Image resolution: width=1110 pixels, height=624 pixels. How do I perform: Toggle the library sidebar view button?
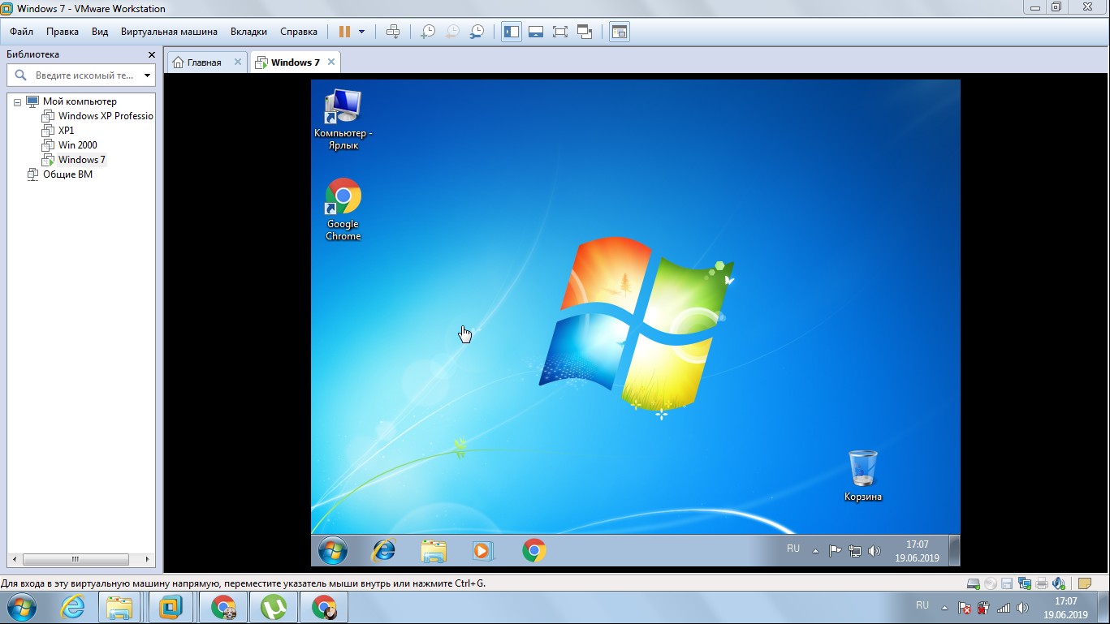click(511, 32)
